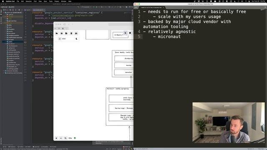Click the search magnifier icon in the IDE toolbar
Screen dimensions: 267x150
(132, 7)
